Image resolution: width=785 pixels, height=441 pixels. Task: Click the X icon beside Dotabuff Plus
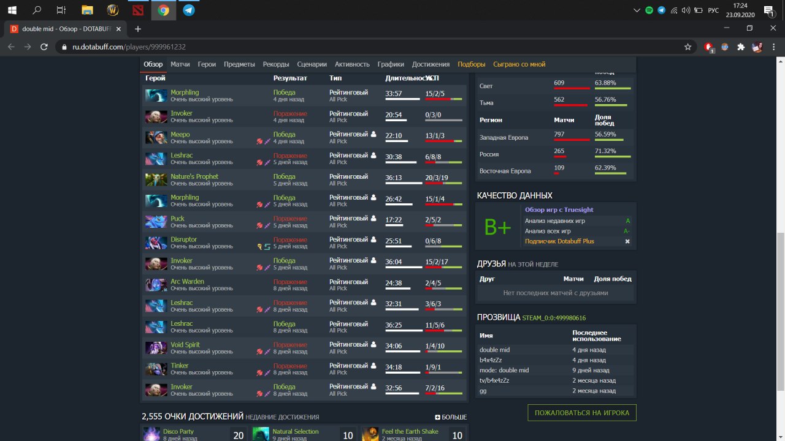coord(627,241)
